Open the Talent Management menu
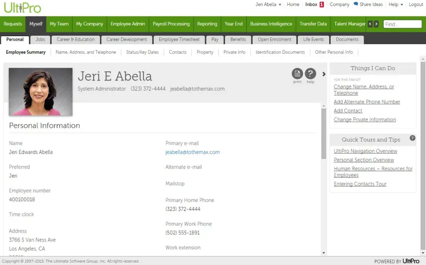The height and width of the screenshot is (265, 426). click(x=349, y=24)
